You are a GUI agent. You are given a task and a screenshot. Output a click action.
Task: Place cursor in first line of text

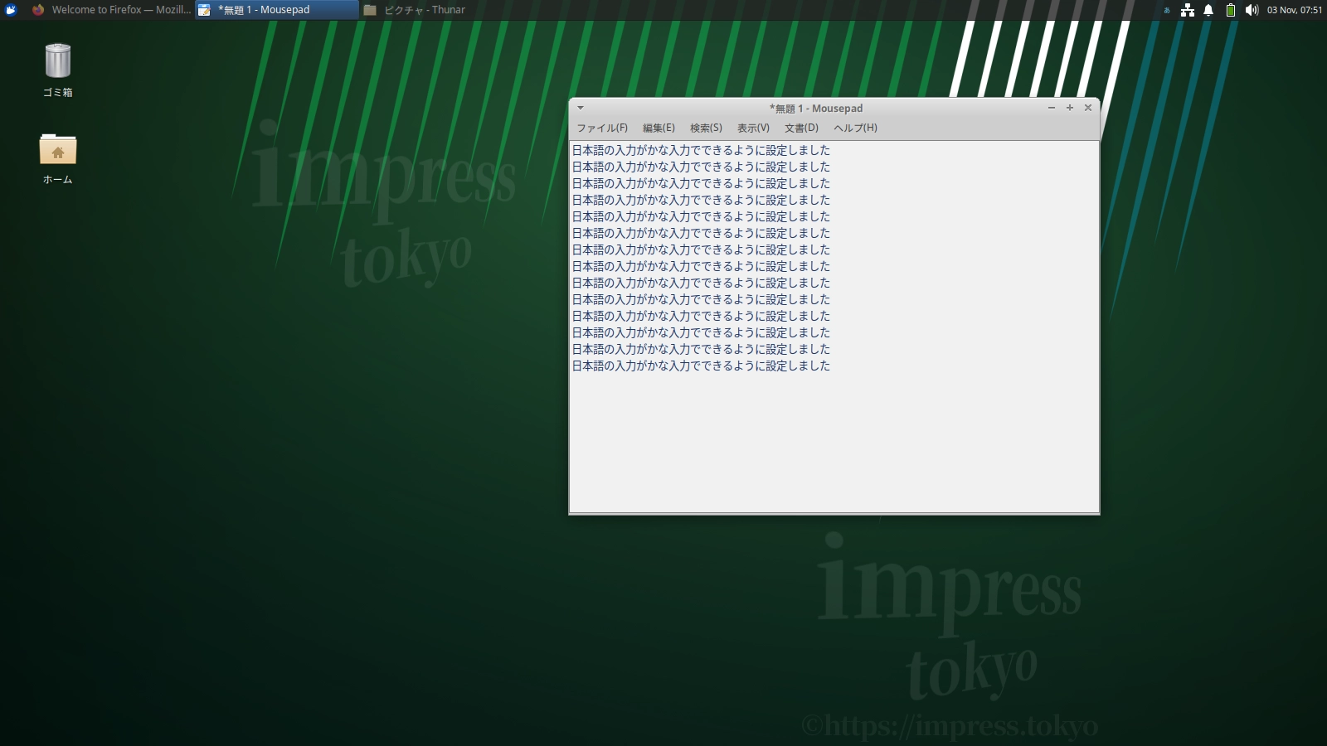[x=701, y=150]
